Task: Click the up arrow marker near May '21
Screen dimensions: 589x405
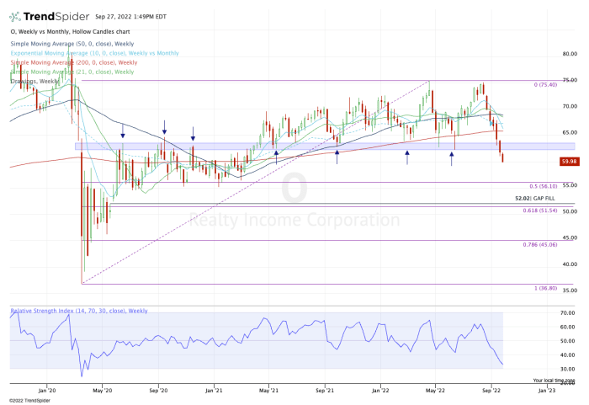Action: click(276, 155)
